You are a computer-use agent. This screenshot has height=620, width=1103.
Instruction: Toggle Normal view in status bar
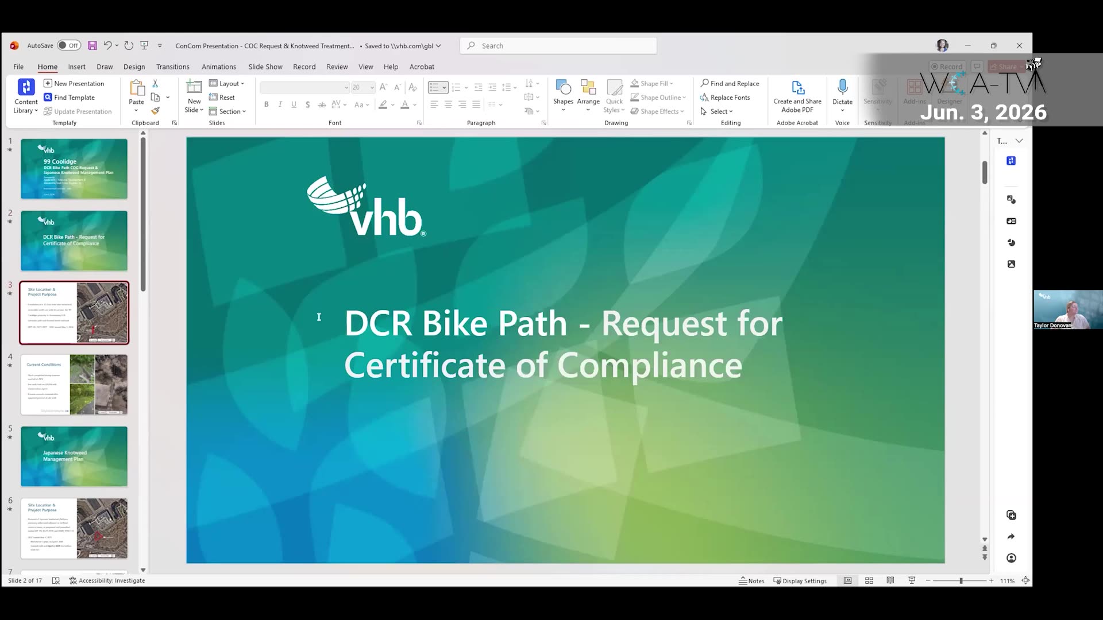coord(847,580)
